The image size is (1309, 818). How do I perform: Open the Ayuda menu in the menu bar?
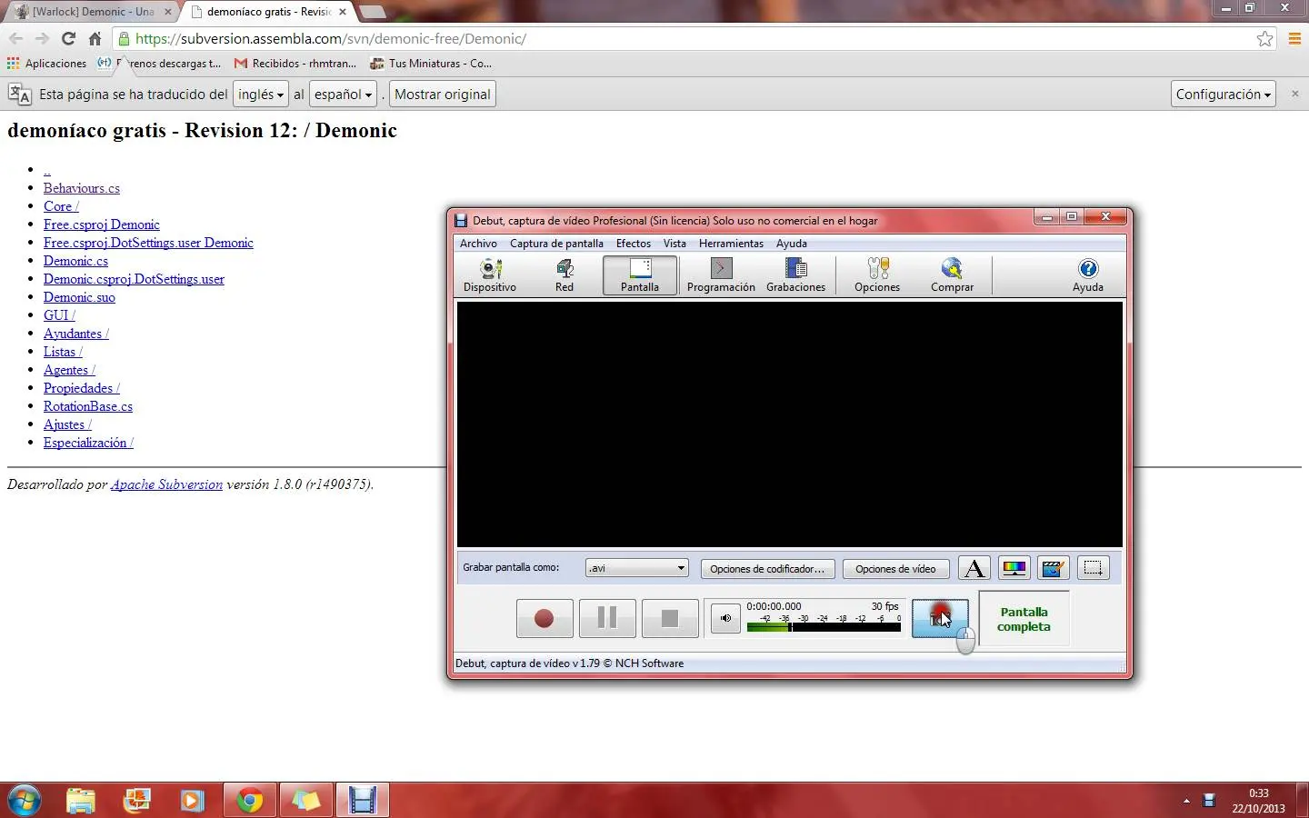(x=792, y=244)
